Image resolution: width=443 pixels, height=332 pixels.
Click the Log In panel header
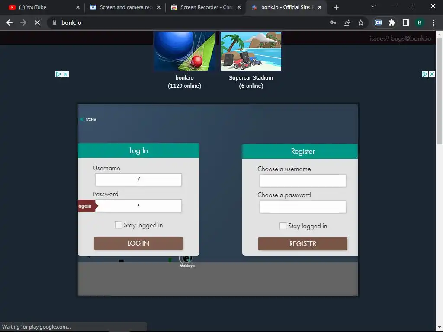click(138, 150)
